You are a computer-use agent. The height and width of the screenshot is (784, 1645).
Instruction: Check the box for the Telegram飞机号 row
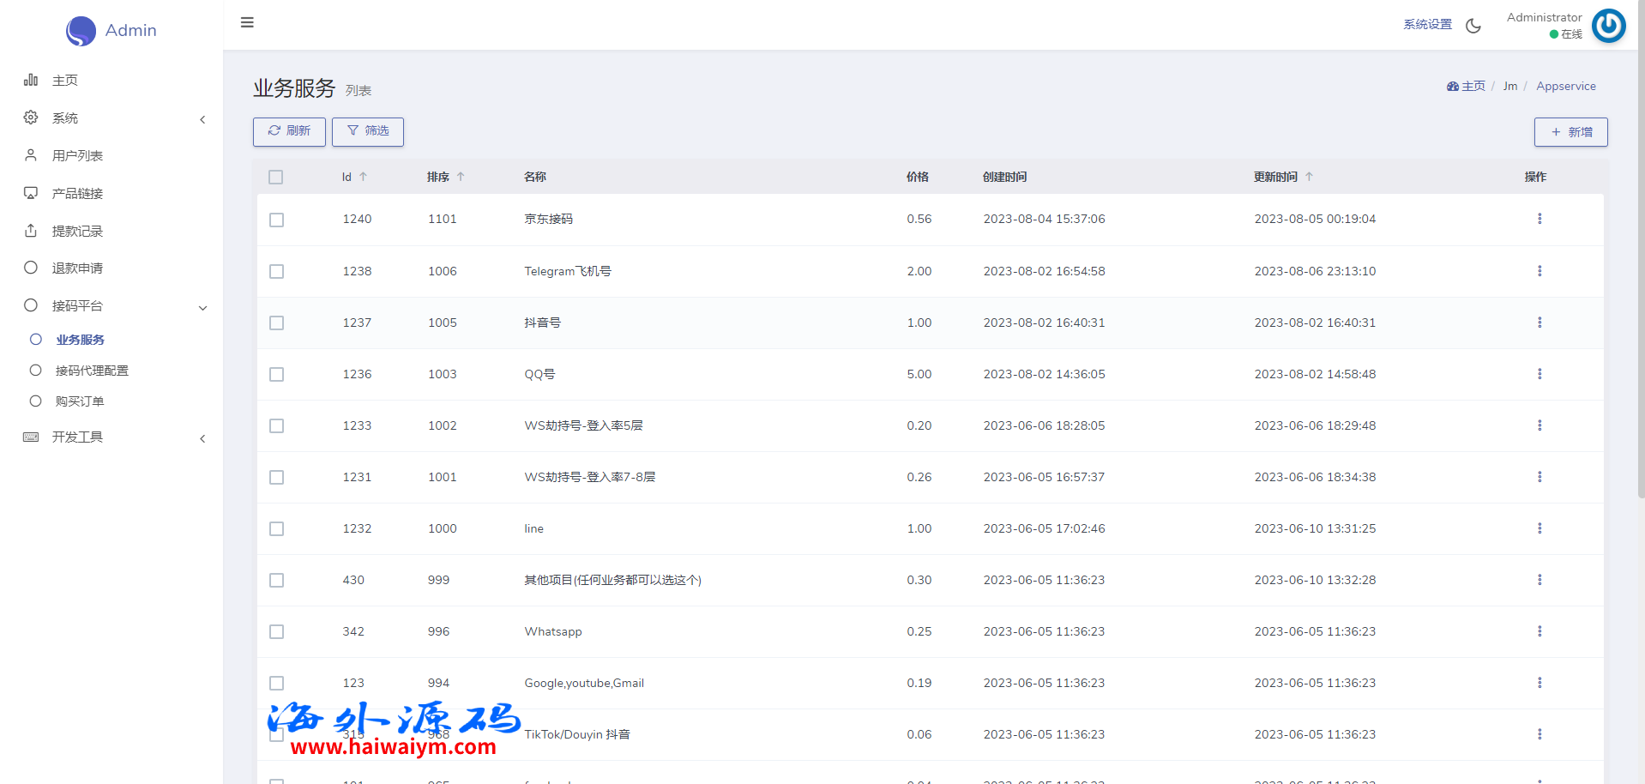276,272
